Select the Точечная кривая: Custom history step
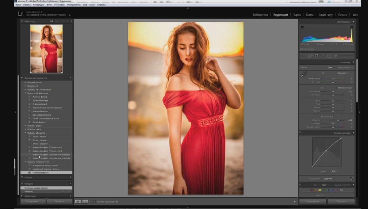Screen dimensions: 368x209 click(46, 188)
